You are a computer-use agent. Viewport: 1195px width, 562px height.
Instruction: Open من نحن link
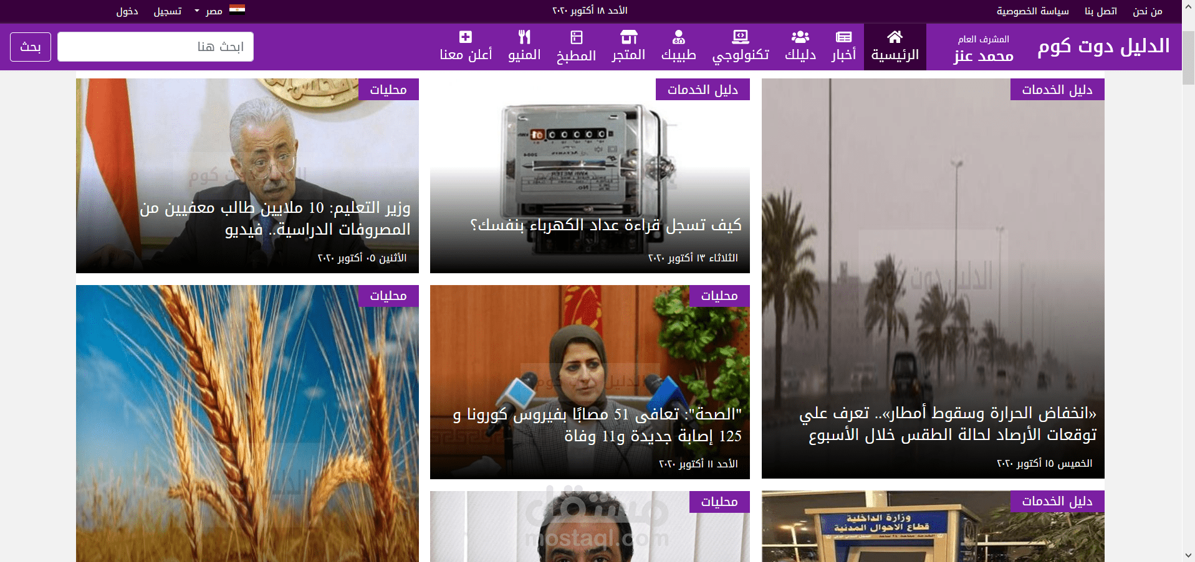[1148, 11]
